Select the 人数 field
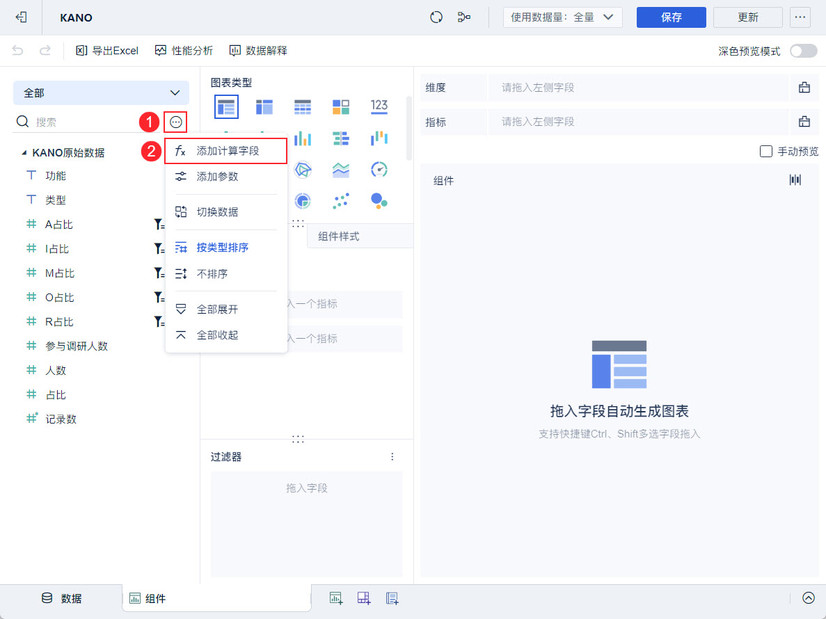 (x=55, y=370)
